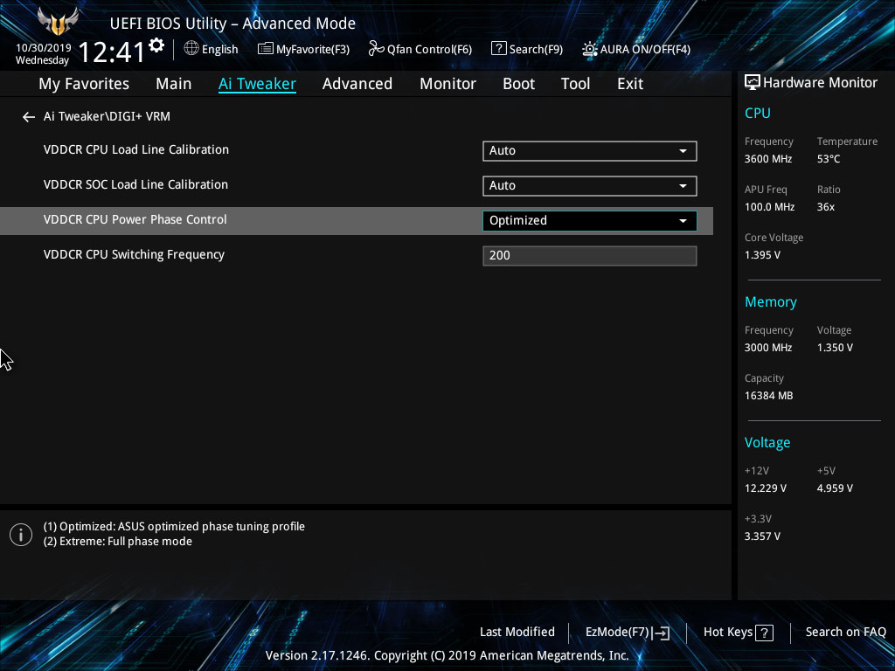Click the Hardware Monitor screen icon

753,83
